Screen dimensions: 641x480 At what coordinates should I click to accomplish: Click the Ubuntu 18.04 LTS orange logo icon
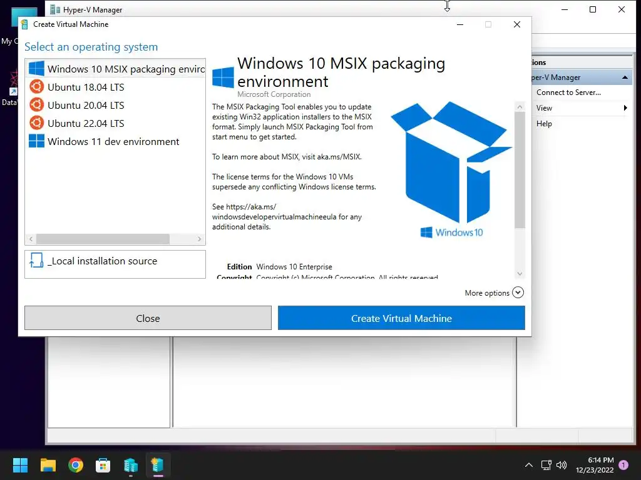[x=36, y=86]
